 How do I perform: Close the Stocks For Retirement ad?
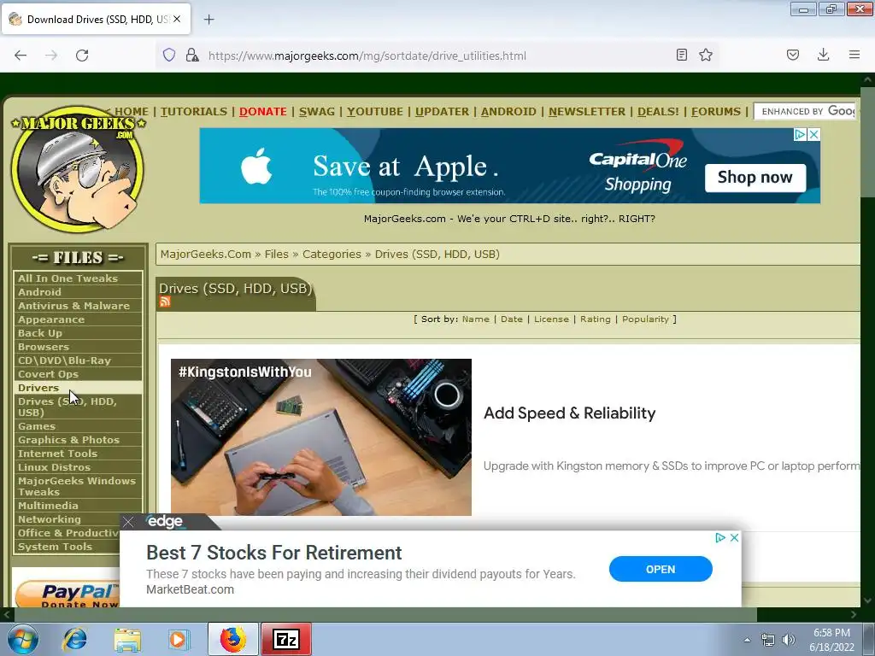tap(734, 538)
